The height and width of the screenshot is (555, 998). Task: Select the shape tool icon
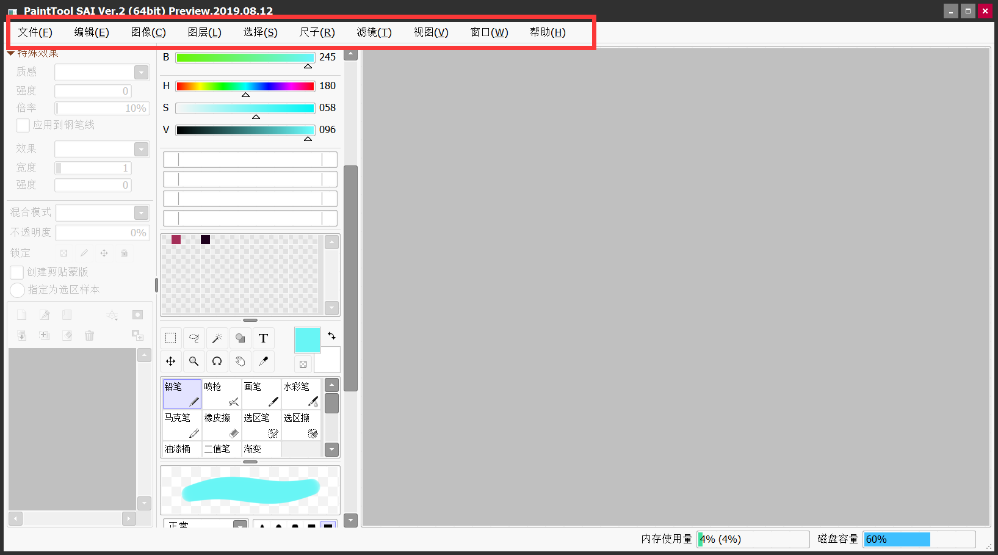[x=240, y=338]
